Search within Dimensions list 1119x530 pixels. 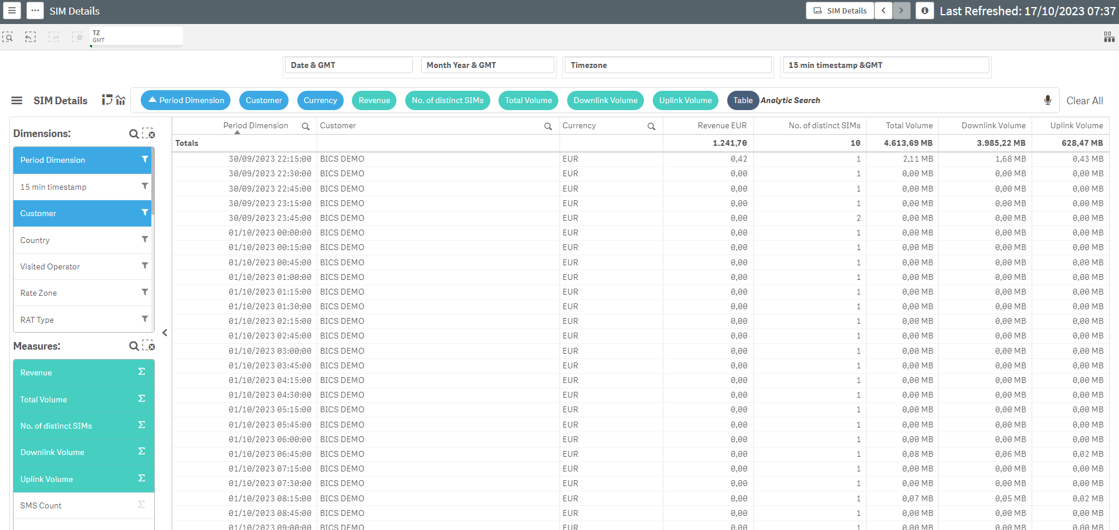coord(134,134)
